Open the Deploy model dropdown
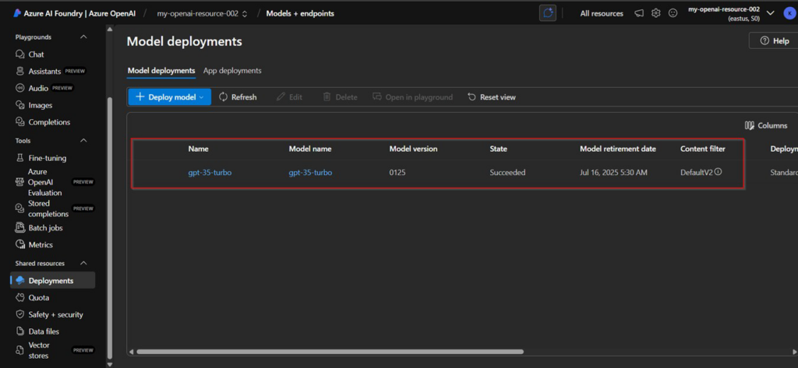This screenshot has width=798, height=368. point(169,97)
